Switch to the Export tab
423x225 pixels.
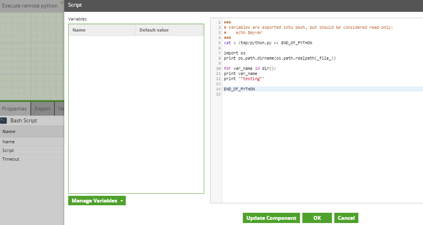point(42,109)
